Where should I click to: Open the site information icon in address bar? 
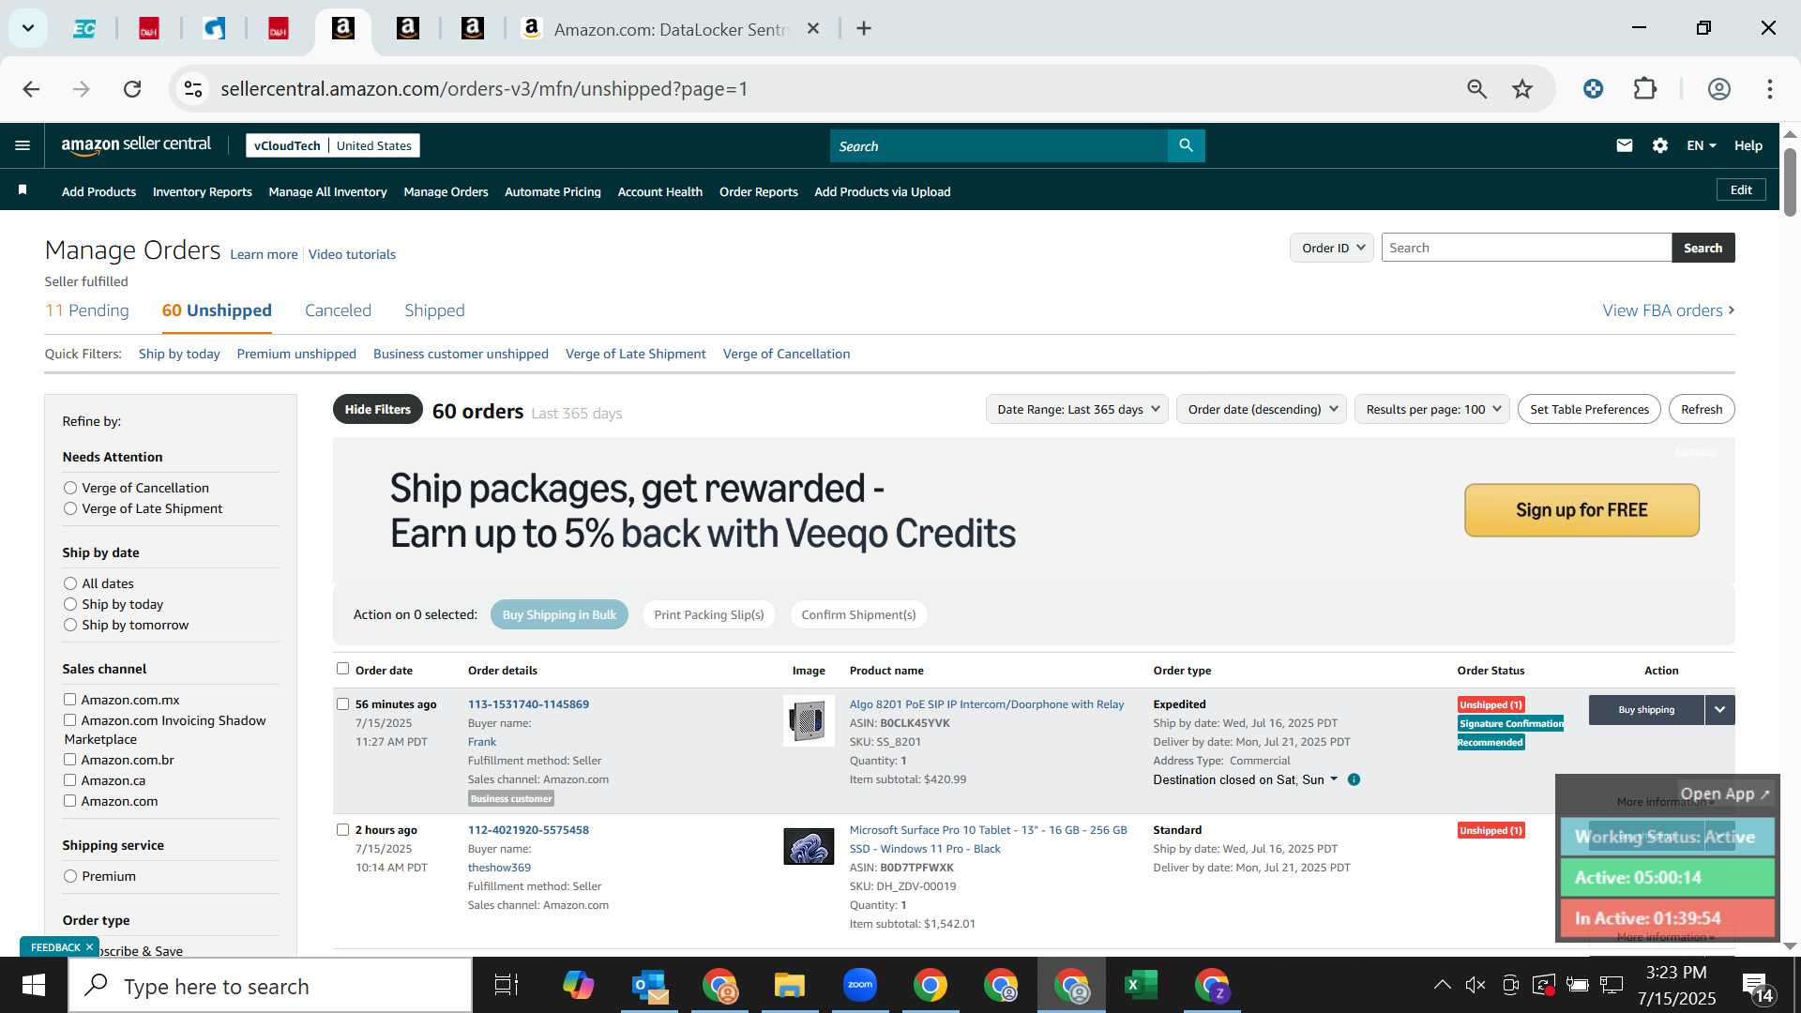tap(193, 89)
